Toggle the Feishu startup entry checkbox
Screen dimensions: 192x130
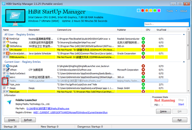coord(4,81)
